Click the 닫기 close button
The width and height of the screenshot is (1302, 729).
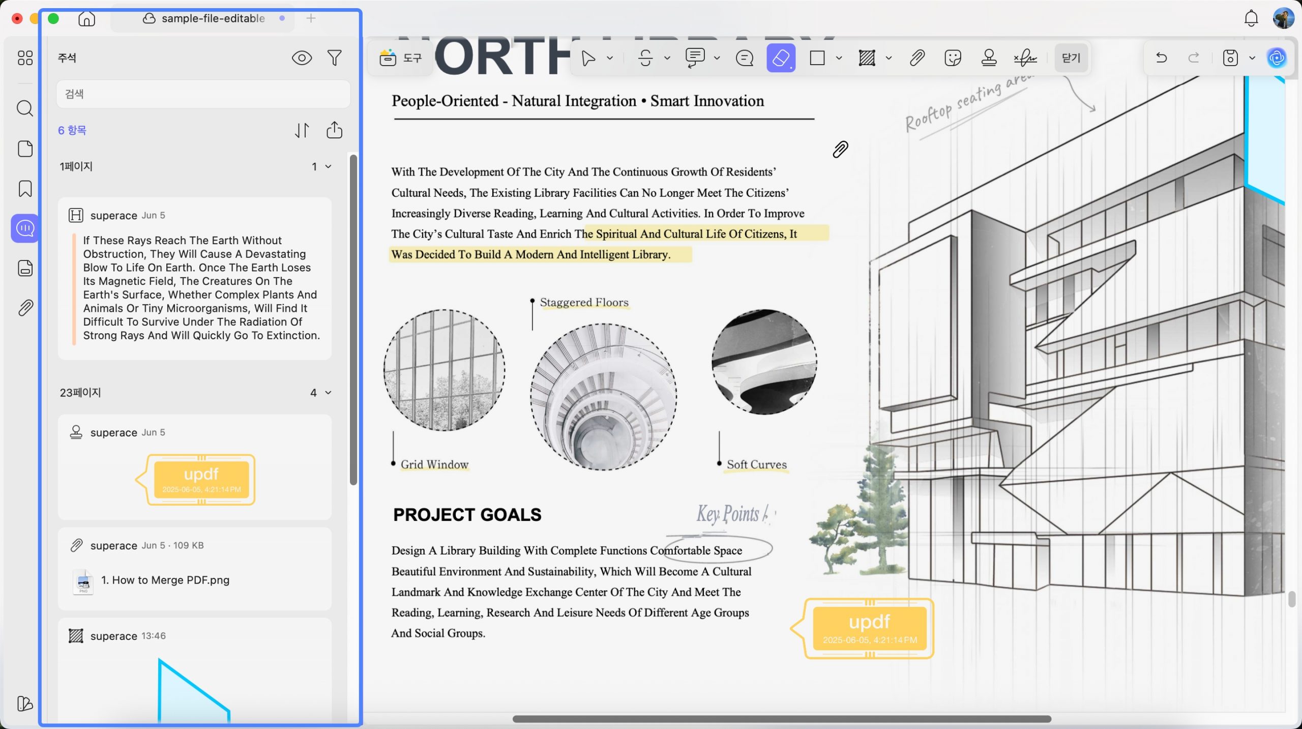tap(1071, 58)
